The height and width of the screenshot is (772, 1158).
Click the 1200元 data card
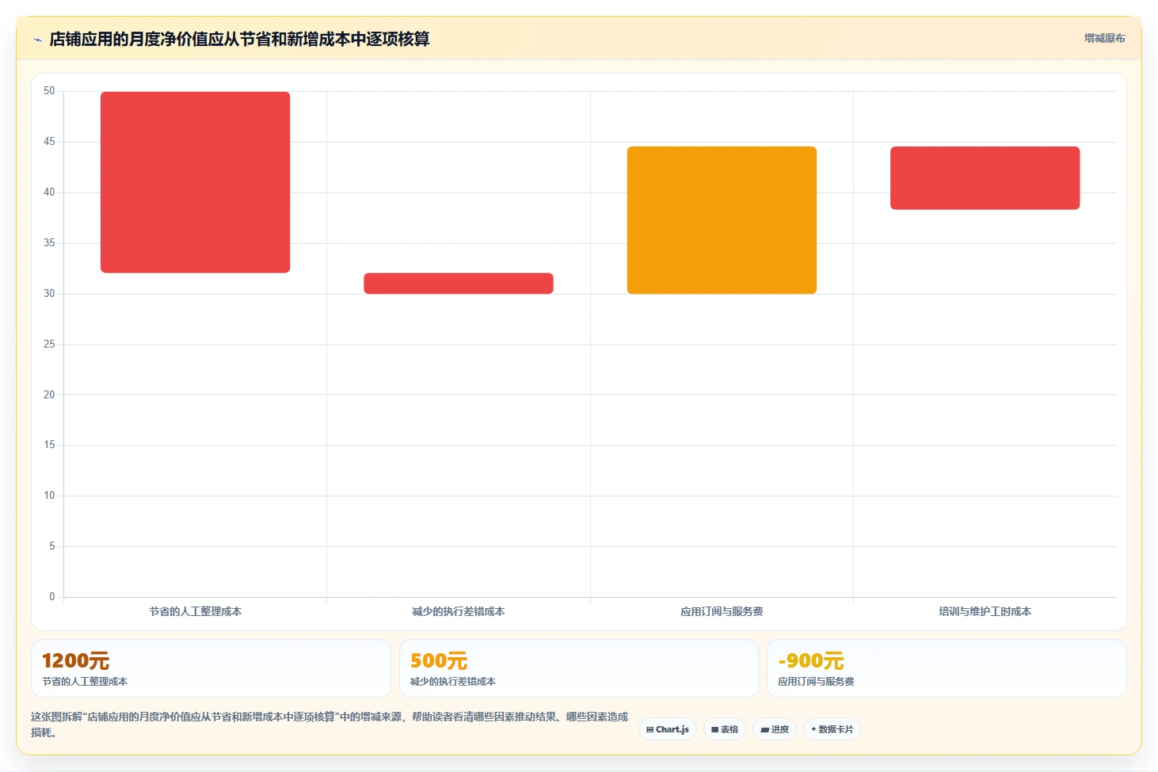211,668
